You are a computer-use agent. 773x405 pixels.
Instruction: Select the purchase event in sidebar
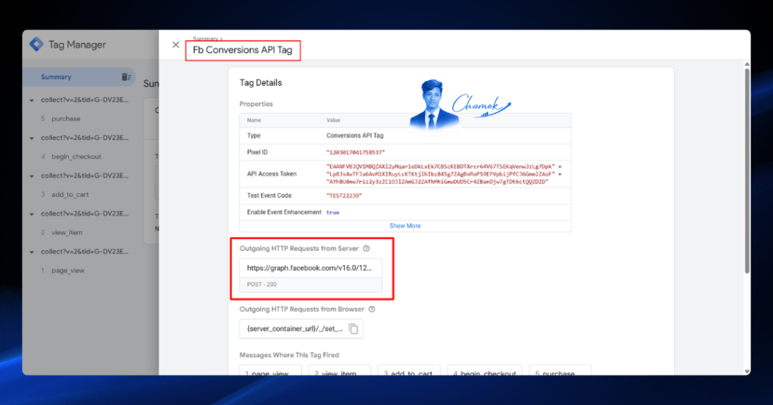click(x=66, y=118)
